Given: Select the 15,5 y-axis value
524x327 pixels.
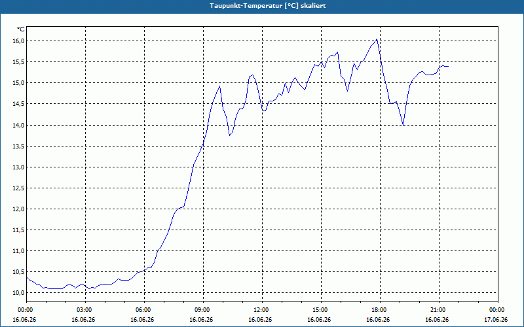Looking at the screenshot, I should coord(19,61).
